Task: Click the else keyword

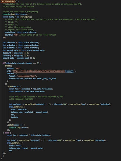Action: coord(7,133)
